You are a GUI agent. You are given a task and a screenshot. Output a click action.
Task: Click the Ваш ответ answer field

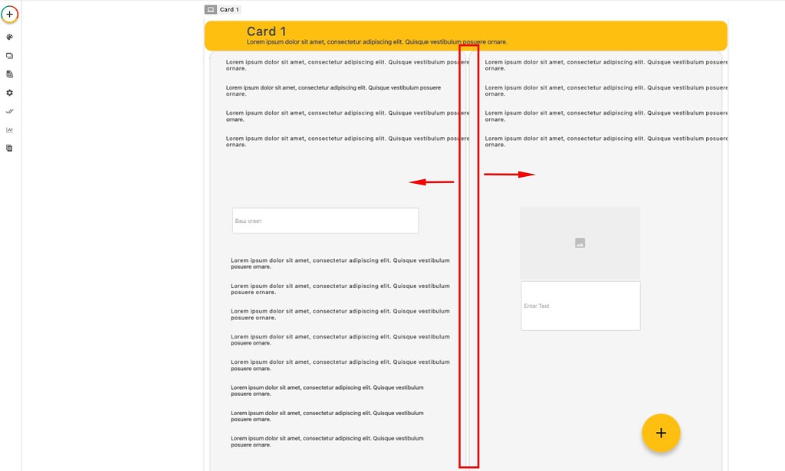pyautogui.click(x=324, y=220)
